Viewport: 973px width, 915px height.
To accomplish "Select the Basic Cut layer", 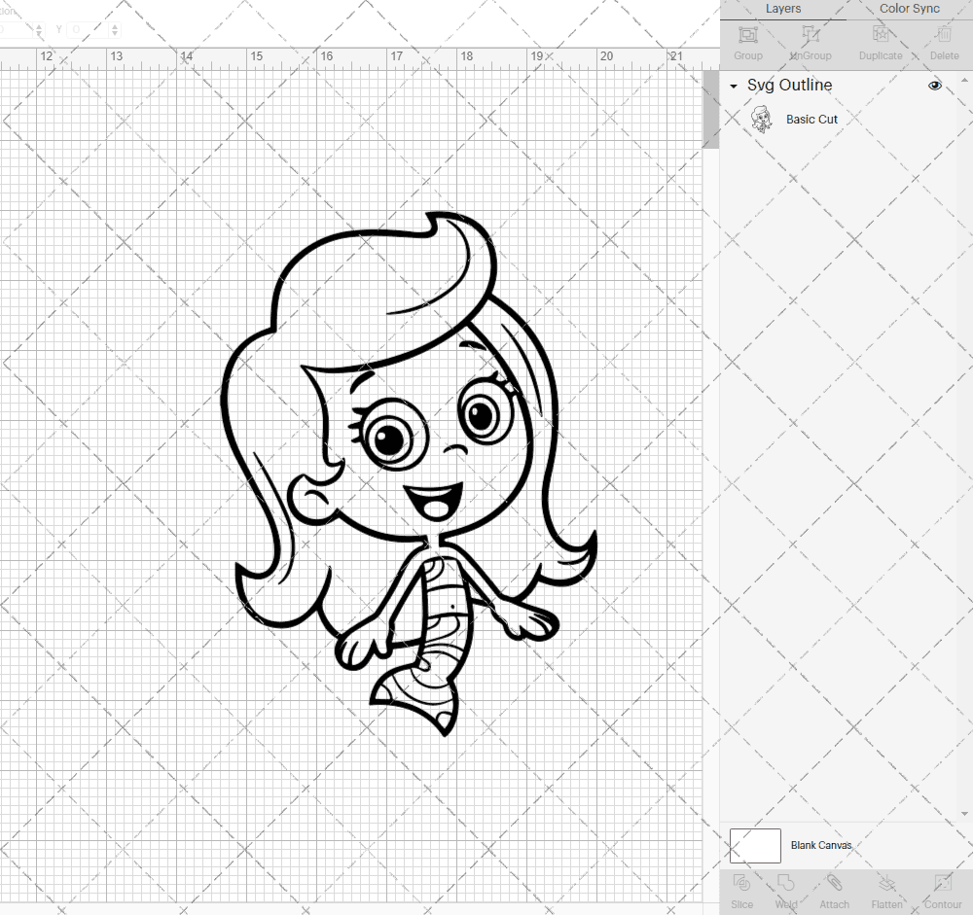I will tap(811, 119).
